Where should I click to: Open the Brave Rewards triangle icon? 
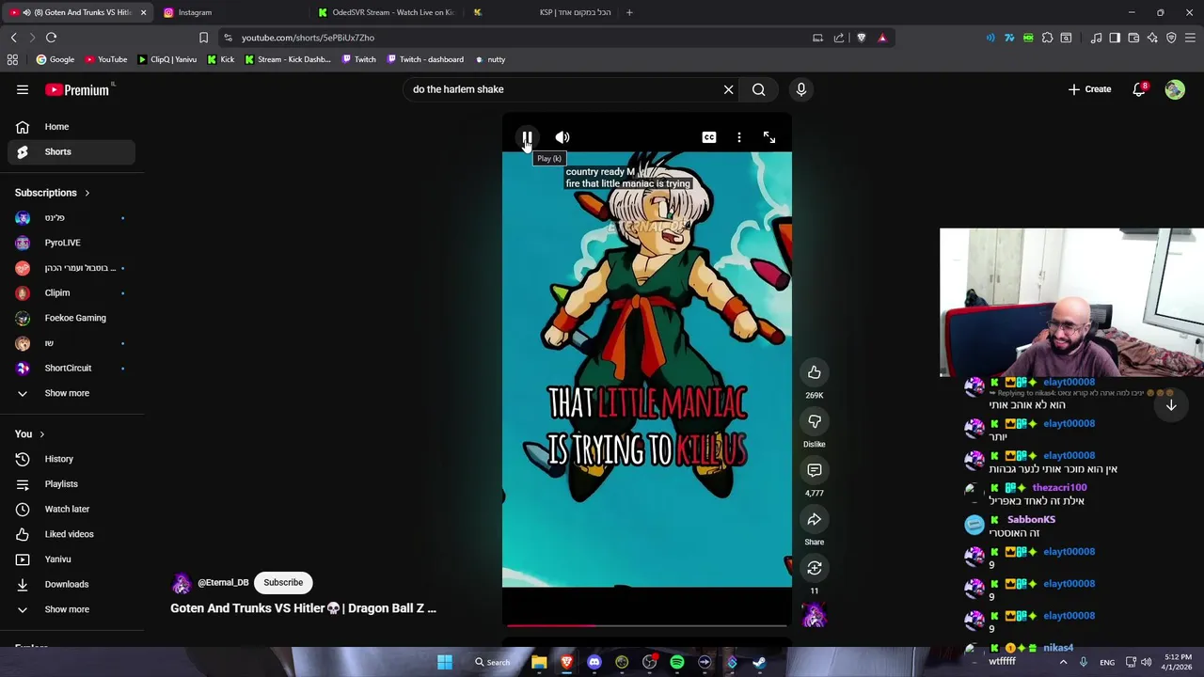point(882,38)
